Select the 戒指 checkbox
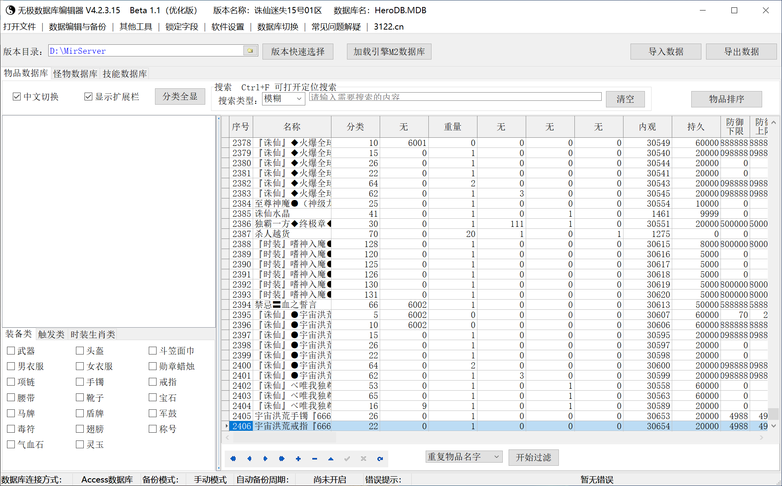782x486 pixels. (x=153, y=382)
